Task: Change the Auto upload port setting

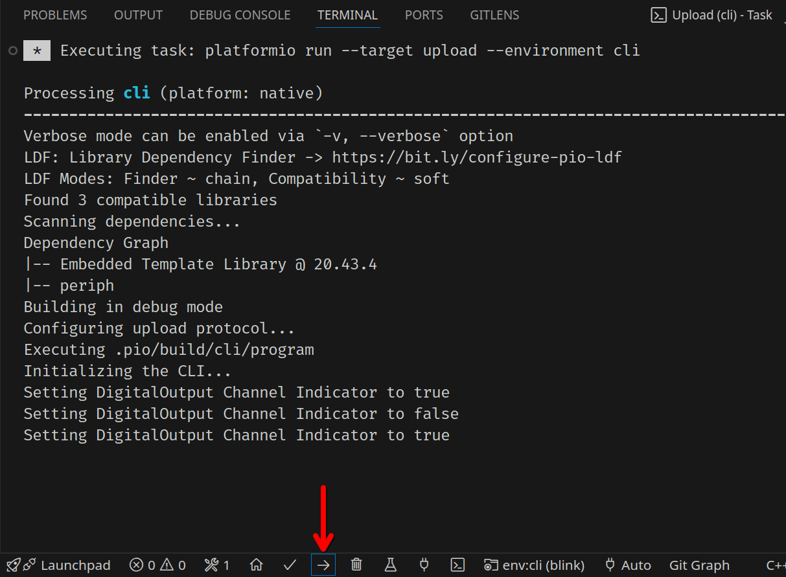Action: 627,565
